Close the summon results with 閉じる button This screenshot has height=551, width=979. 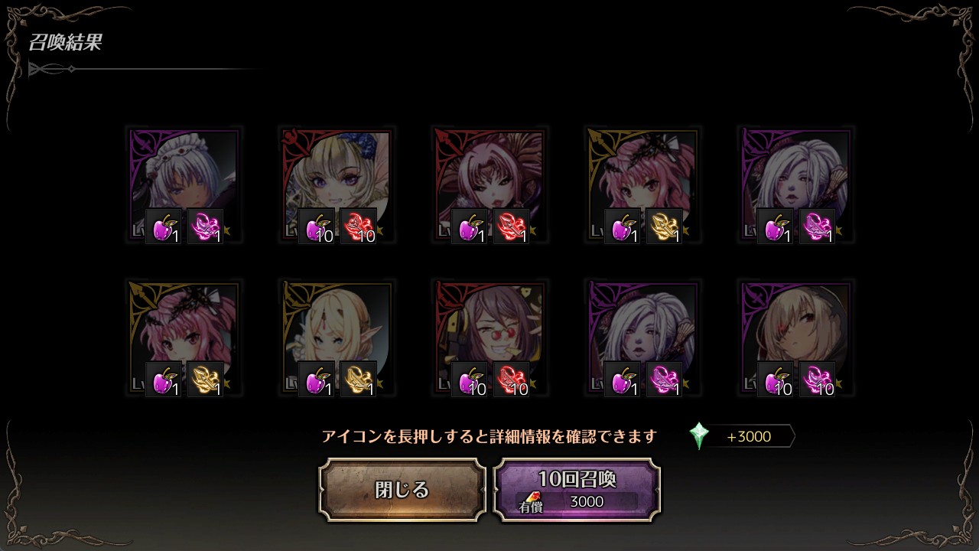(x=402, y=490)
